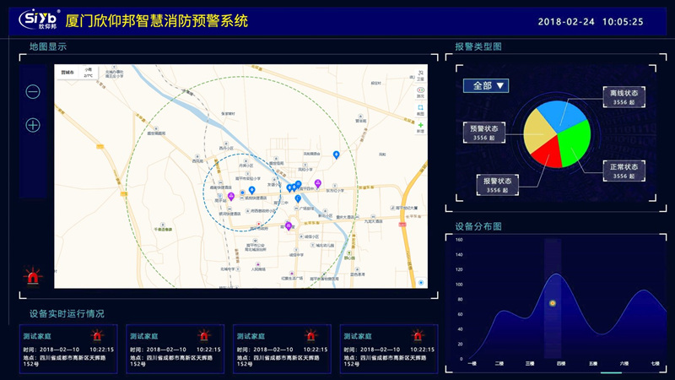Click the isolated blue pin outside the blue circle

tap(336, 155)
